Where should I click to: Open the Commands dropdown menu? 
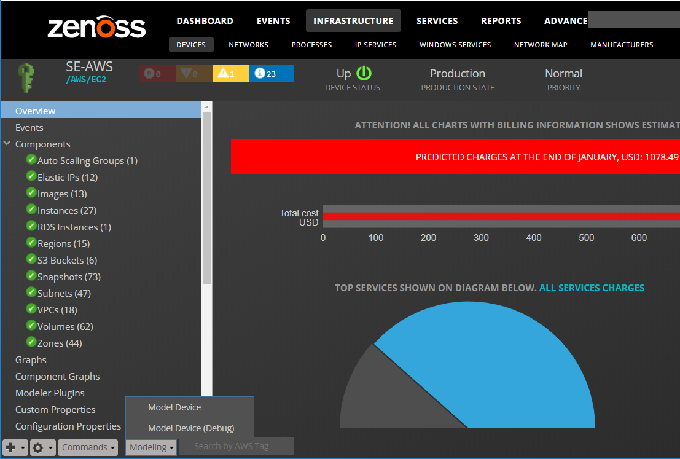pyautogui.click(x=88, y=448)
